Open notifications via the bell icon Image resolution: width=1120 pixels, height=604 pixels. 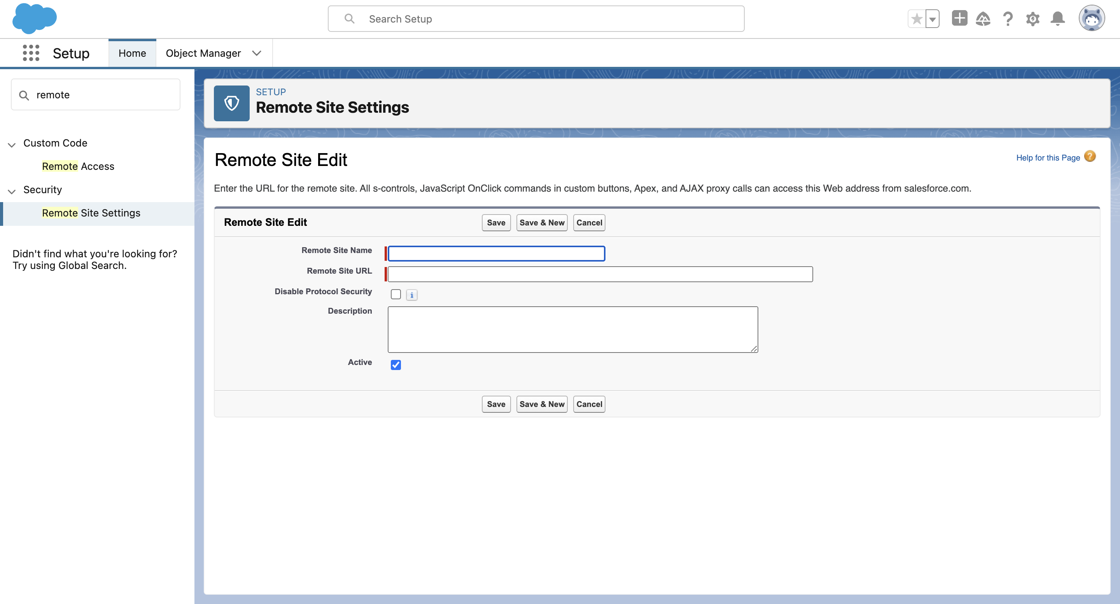point(1058,19)
